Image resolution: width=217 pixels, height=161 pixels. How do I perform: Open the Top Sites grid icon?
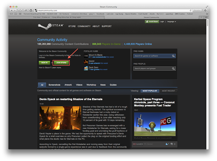pos(20,14)
